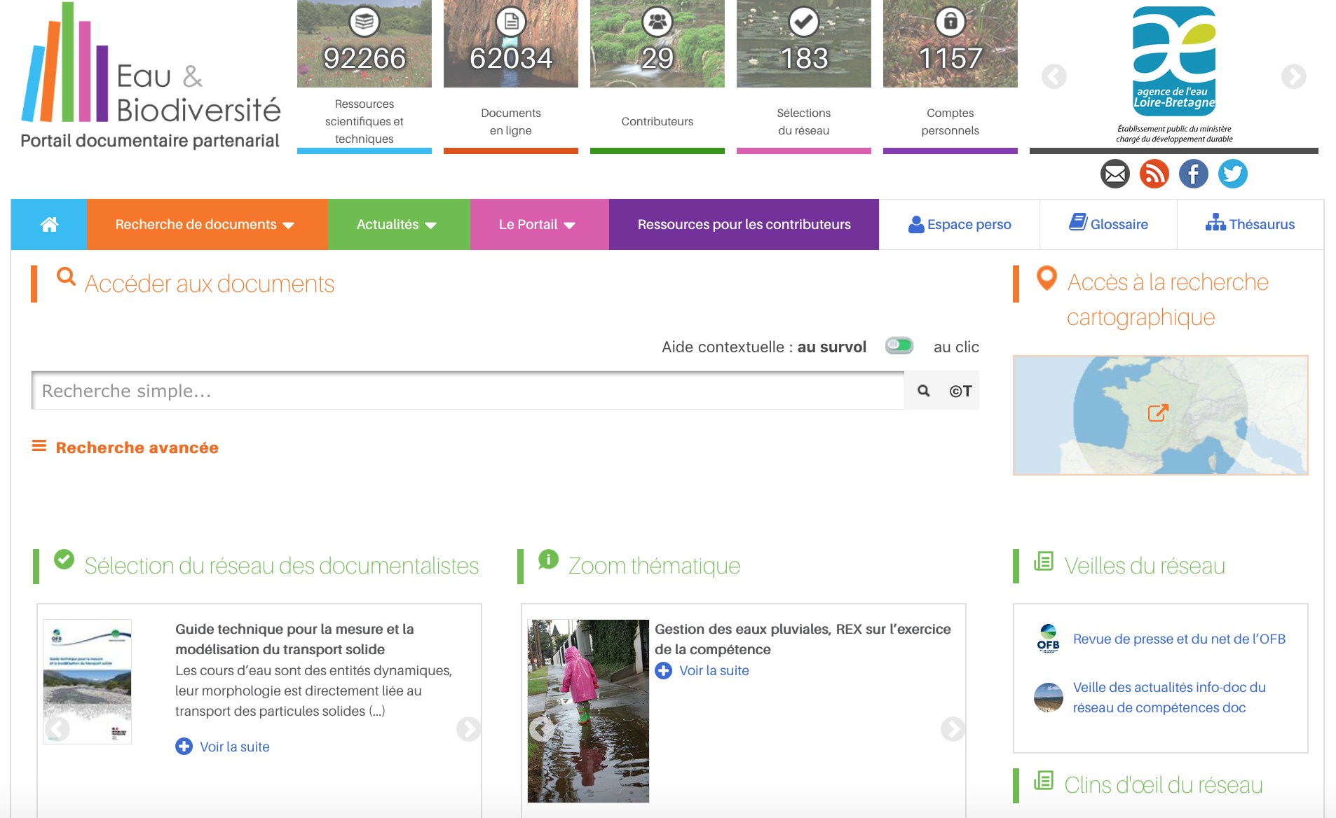Open the RSS feed icon
This screenshot has width=1336, height=818.
[x=1154, y=174]
